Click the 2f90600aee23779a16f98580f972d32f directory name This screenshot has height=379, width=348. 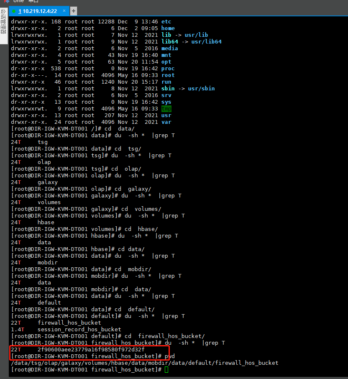[x=91, y=350]
